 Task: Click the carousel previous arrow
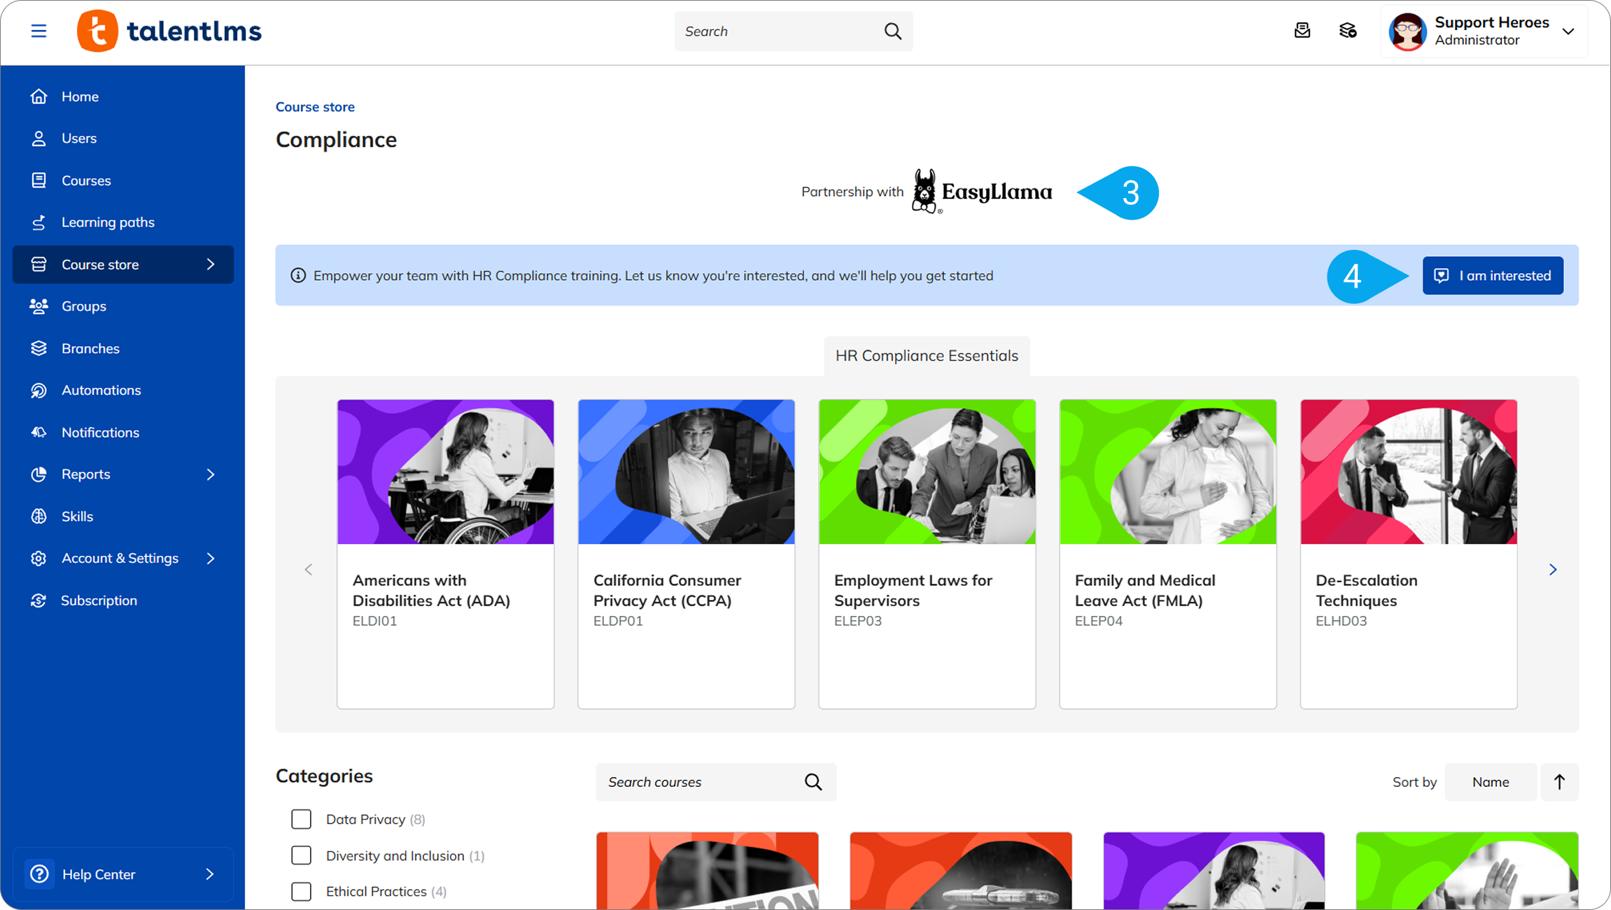click(309, 570)
